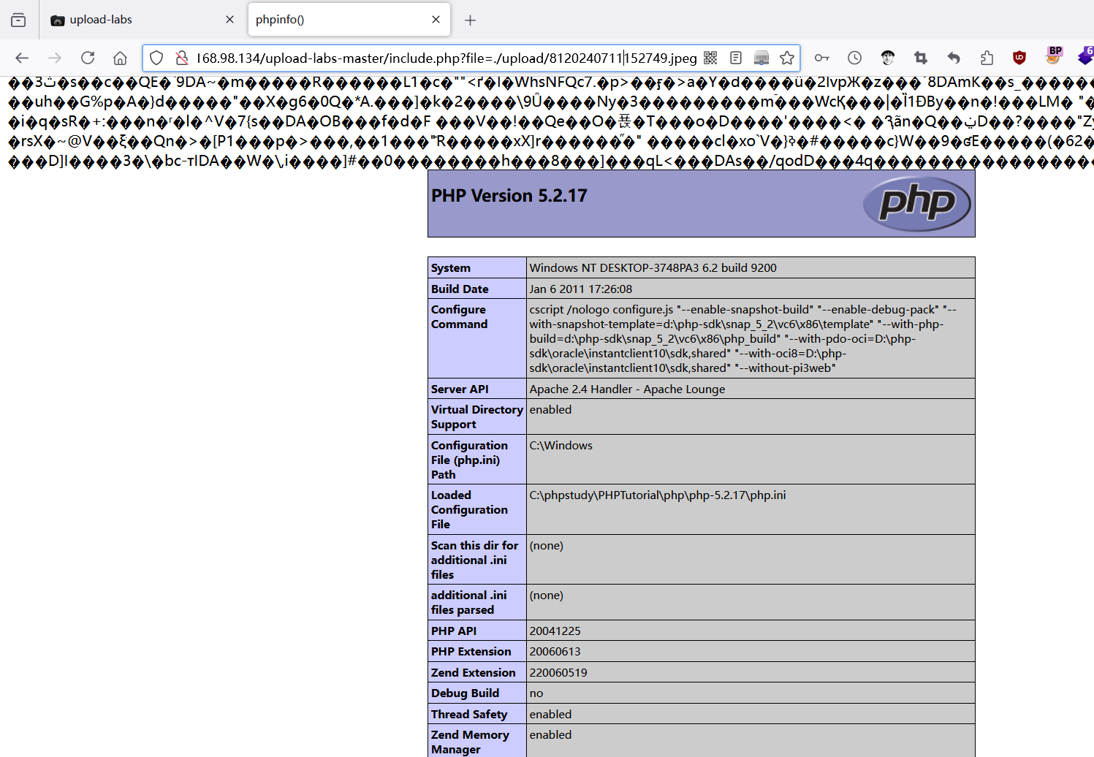Screen dimensions: 1094x757
Task: Bookmark this page with the star
Action: point(787,58)
